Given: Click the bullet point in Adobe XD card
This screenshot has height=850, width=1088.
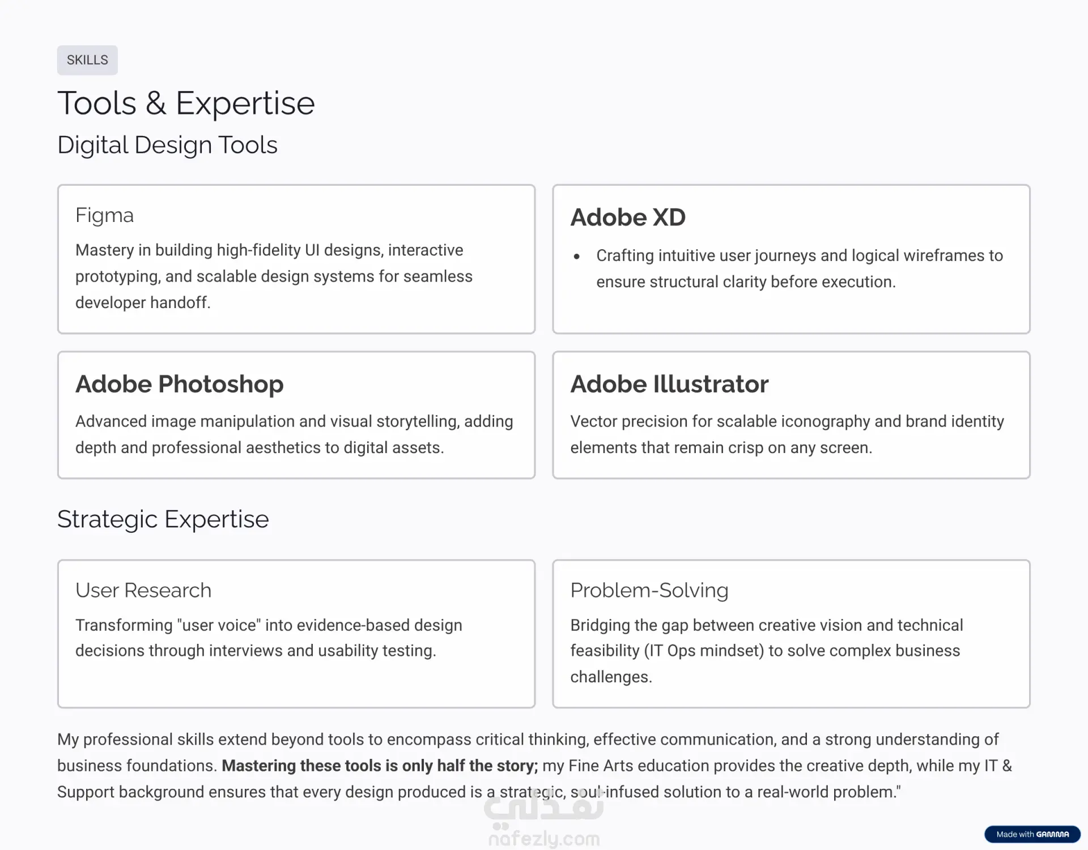Looking at the screenshot, I should [576, 257].
